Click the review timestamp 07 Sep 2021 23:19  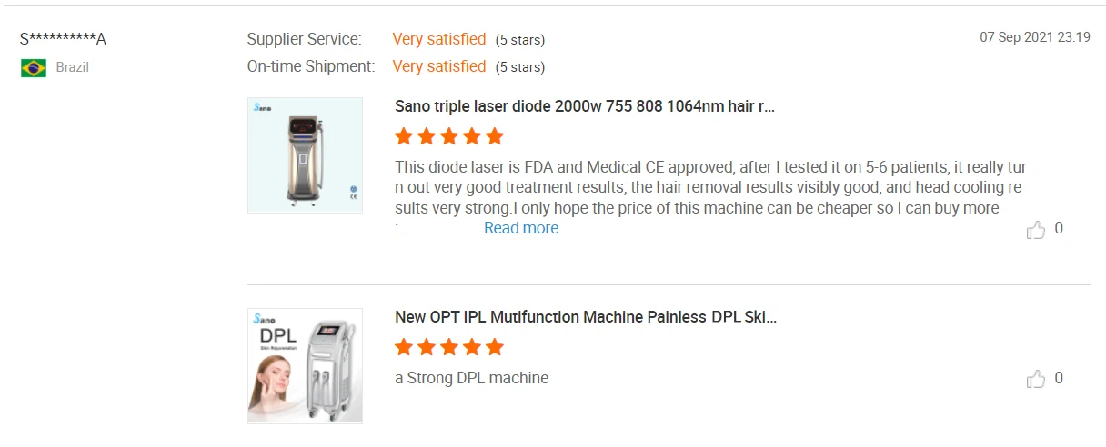(1034, 37)
